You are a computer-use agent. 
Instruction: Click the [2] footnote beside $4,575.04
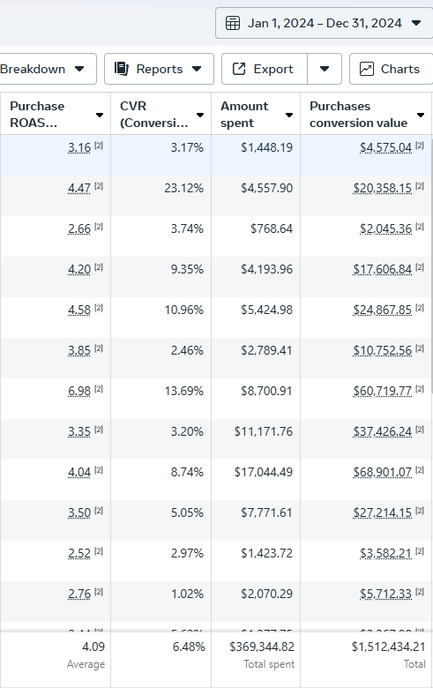click(420, 146)
